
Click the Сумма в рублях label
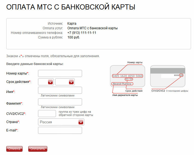coord(51,37)
